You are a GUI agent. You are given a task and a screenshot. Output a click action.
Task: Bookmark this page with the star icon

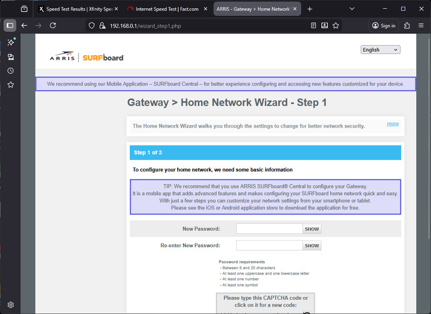click(336, 26)
